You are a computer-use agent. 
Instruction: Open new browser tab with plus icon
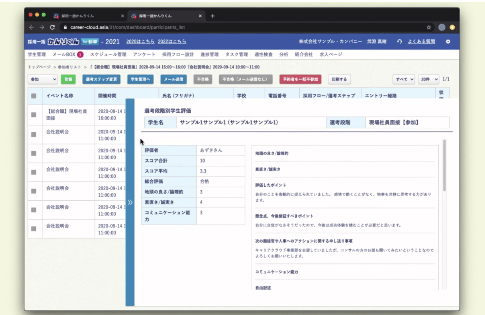click(x=213, y=16)
